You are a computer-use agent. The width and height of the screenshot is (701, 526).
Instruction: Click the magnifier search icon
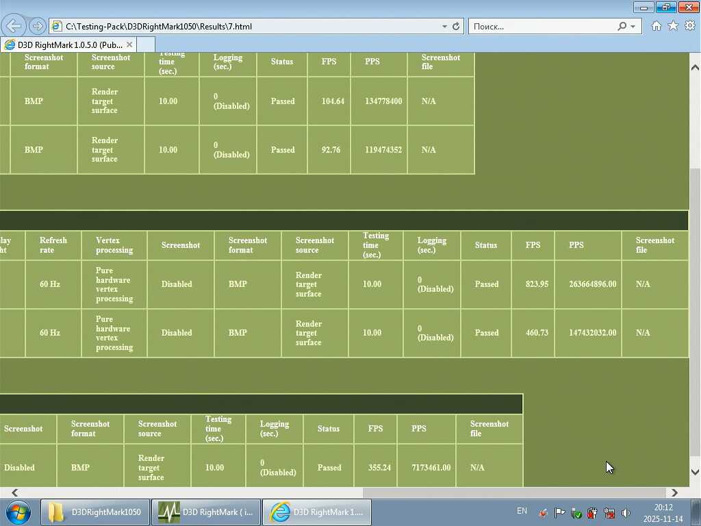(622, 27)
